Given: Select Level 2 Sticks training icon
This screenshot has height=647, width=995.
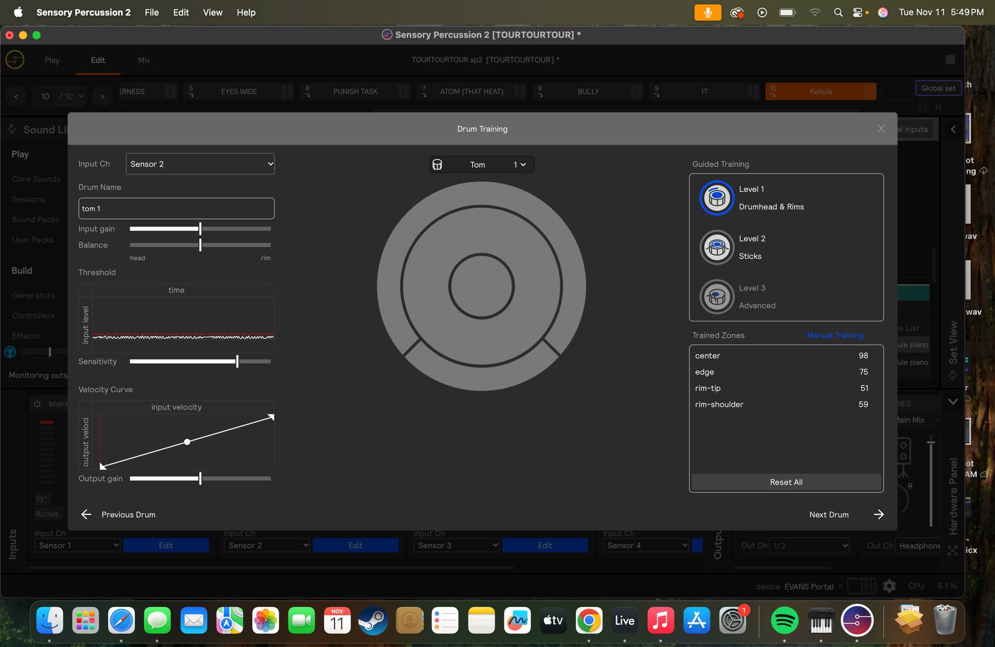Looking at the screenshot, I should [x=717, y=247].
